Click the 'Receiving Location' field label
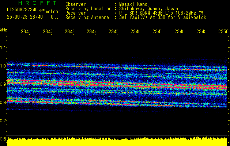Screen dimensions: 230x146 click(88, 8)
